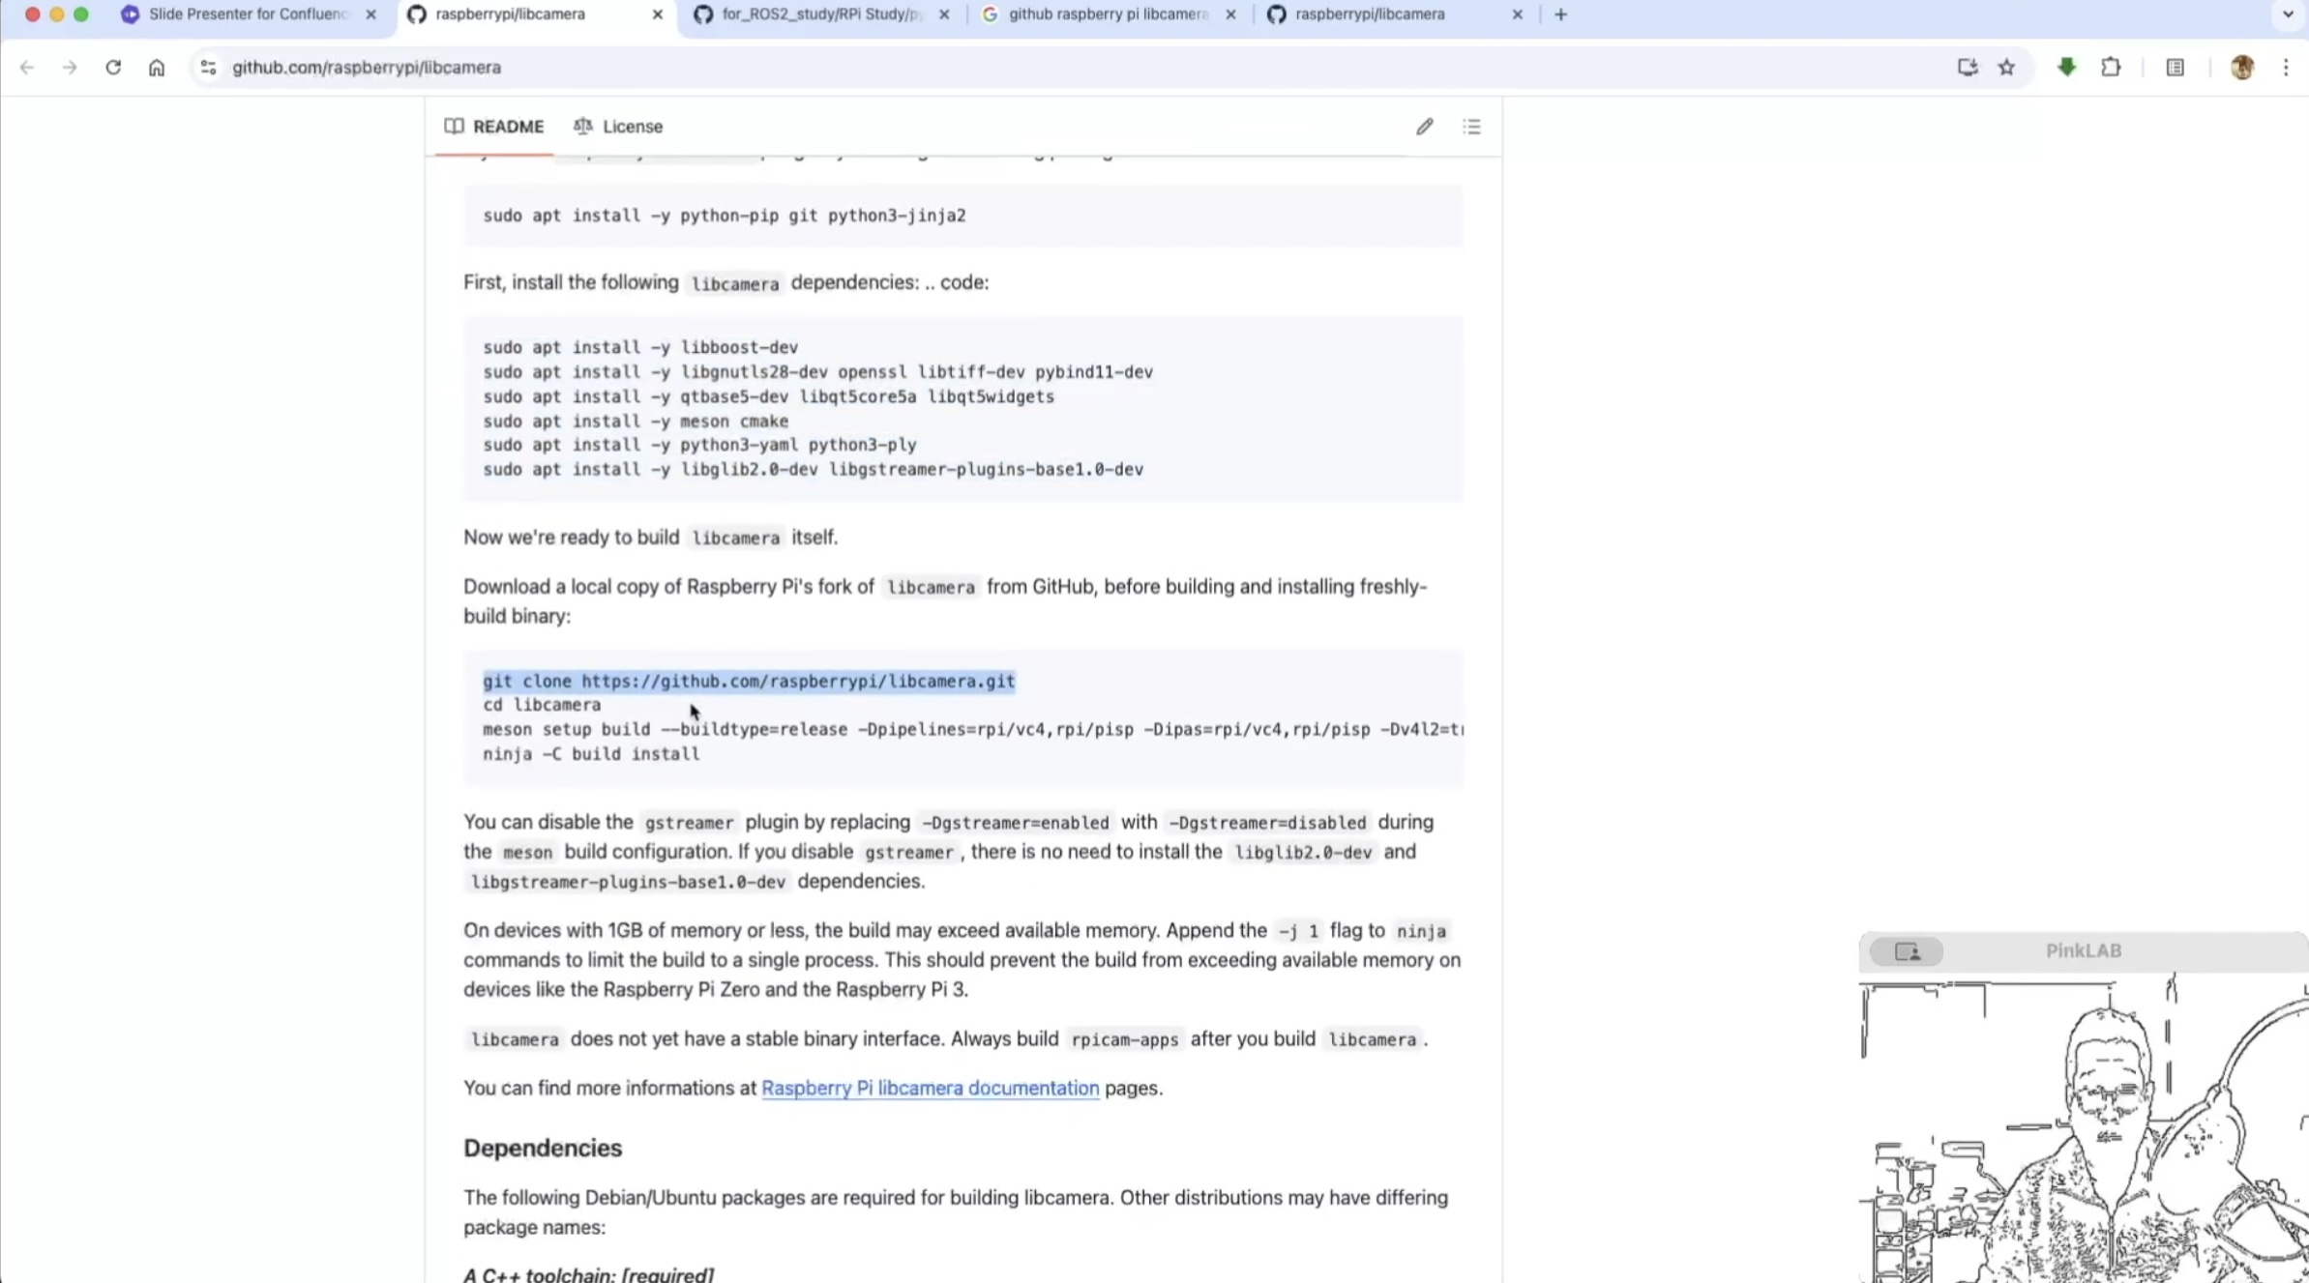The width and height of the screenshot is (2309, 1283).
Task: Open the README outline list icon
Action: click(1471, 127)
